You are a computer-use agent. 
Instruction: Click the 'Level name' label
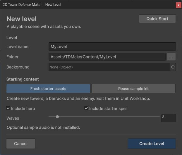point(18,46)
